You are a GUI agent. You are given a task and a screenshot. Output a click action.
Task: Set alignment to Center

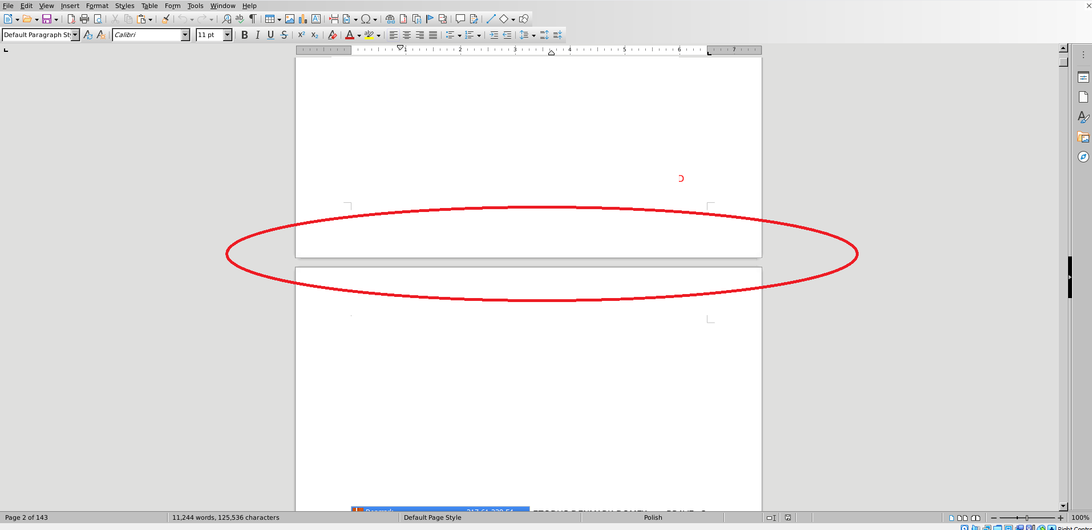[407, 35]
